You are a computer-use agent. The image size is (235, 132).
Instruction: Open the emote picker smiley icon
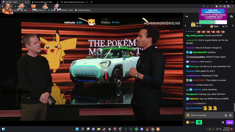(x=230, y=115)
